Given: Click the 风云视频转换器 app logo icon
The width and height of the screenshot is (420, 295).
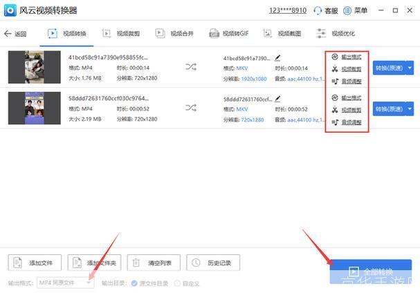Looking at the screenshot, I should coord(10,10).
